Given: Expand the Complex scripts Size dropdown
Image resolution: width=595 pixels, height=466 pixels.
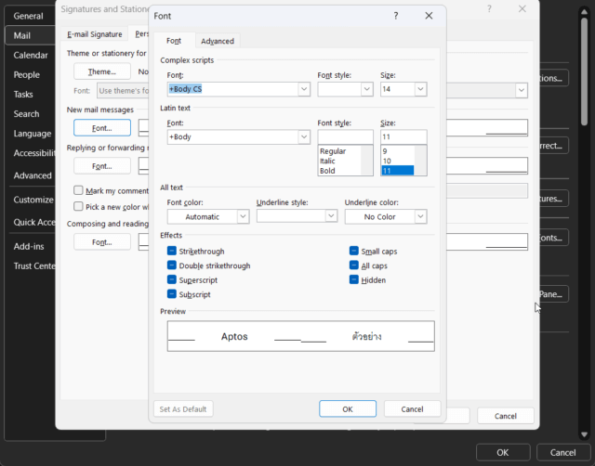Looking at the screenshot, I should 420,89.
